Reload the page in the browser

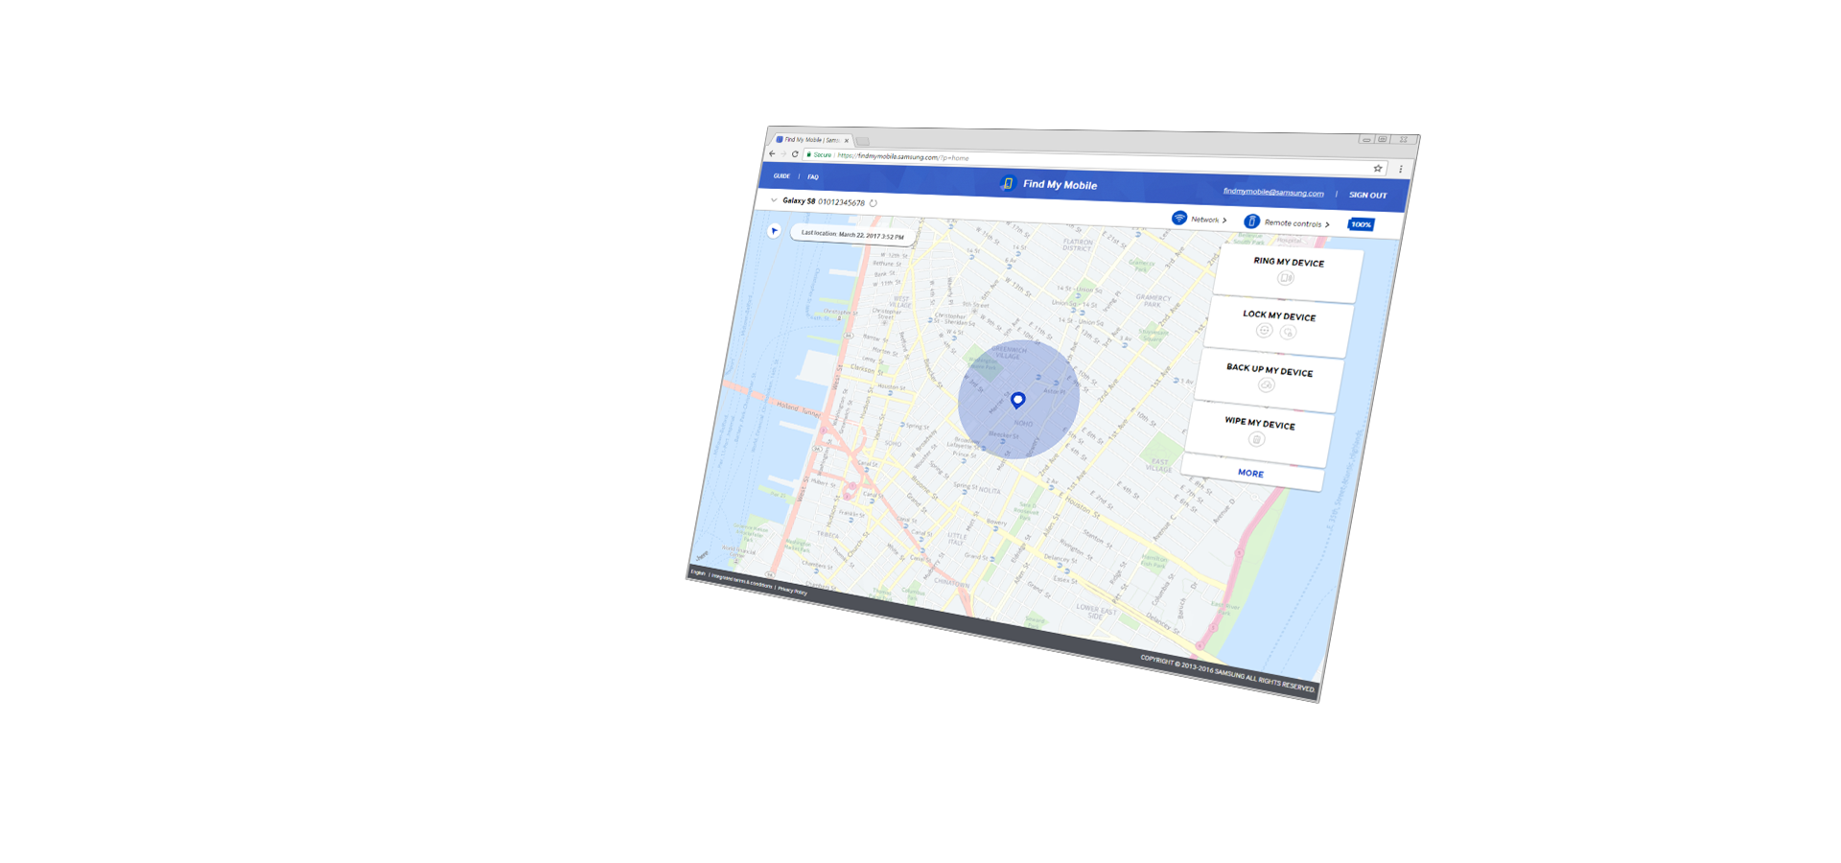coord(795,153)
